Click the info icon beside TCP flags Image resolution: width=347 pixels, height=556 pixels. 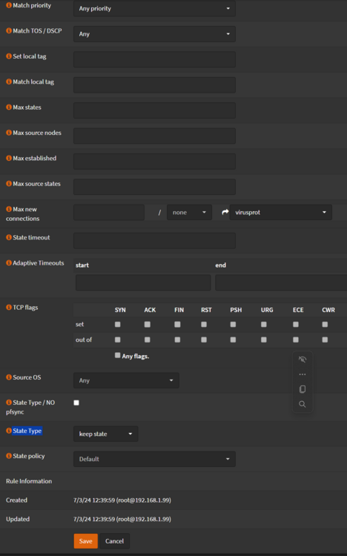click(x=9, y=307)
